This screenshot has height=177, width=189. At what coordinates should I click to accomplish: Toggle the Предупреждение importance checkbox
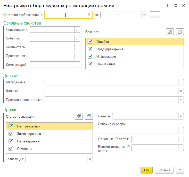point(90,49)
